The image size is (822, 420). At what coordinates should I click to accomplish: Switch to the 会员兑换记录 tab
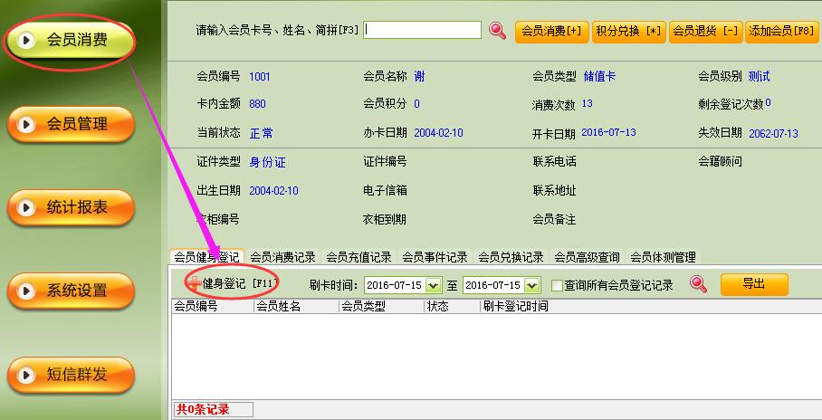[511, 256]
